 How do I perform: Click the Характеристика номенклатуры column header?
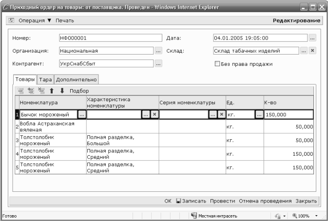pos(123,103)
